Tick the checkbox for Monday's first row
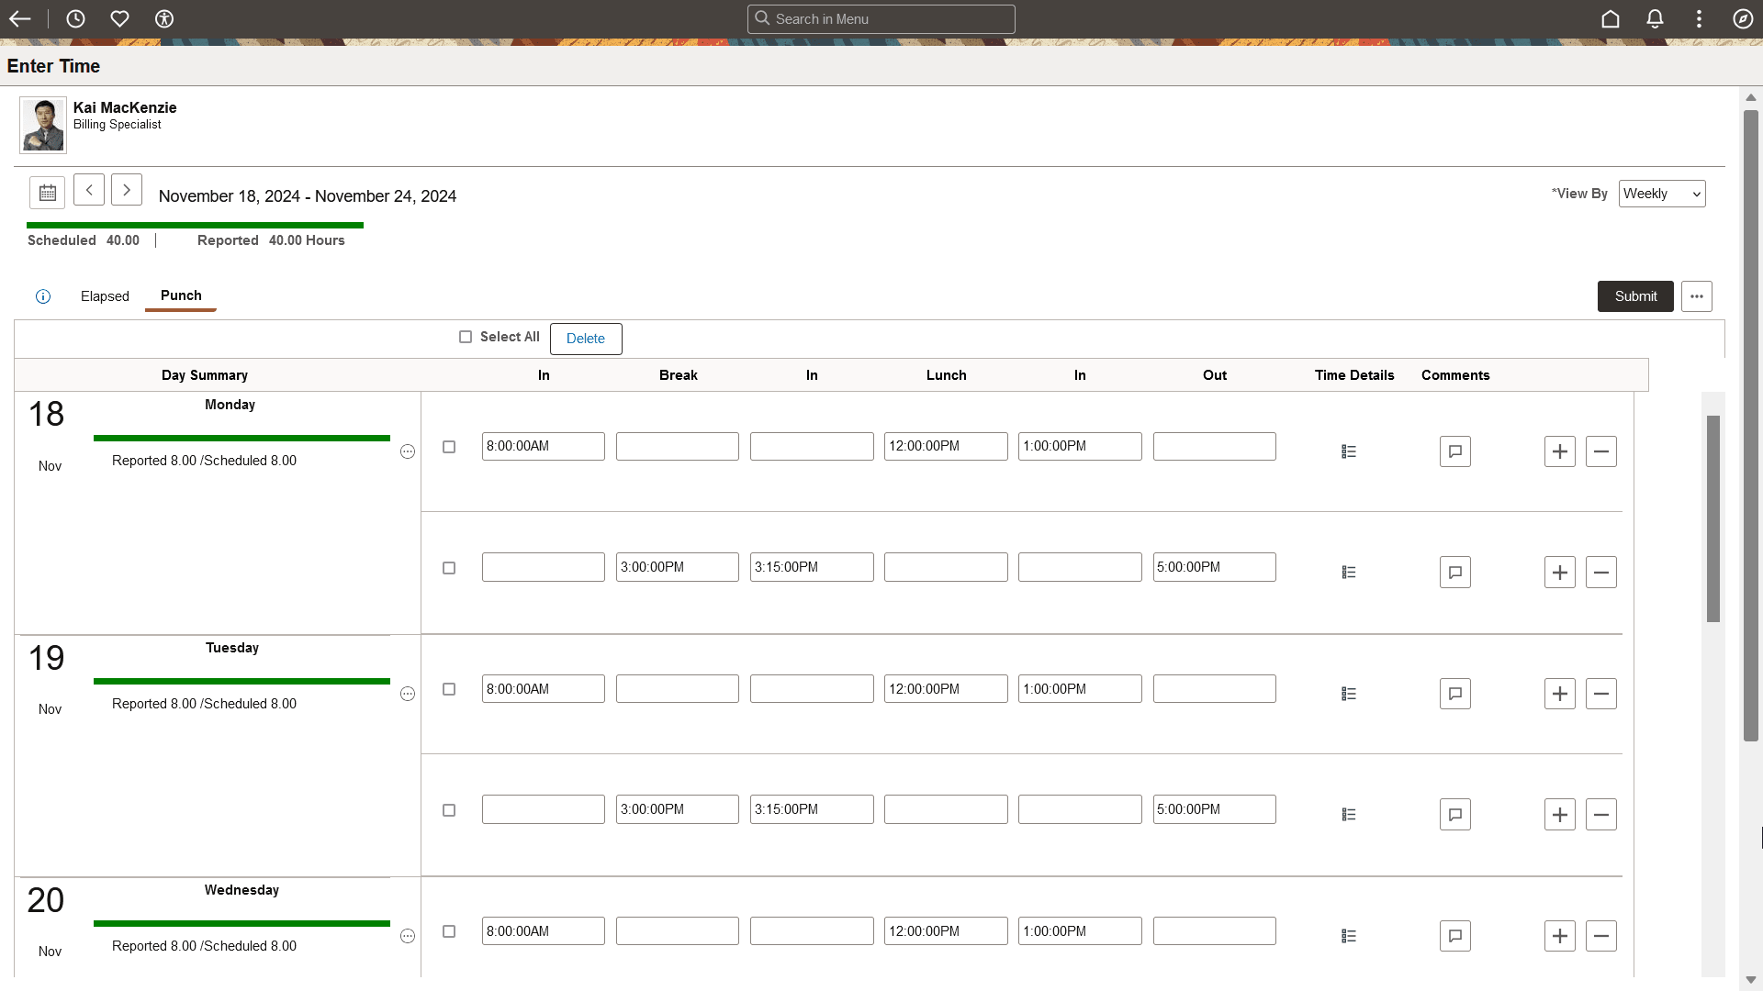Screen dimensions: 1763x991 449,447
